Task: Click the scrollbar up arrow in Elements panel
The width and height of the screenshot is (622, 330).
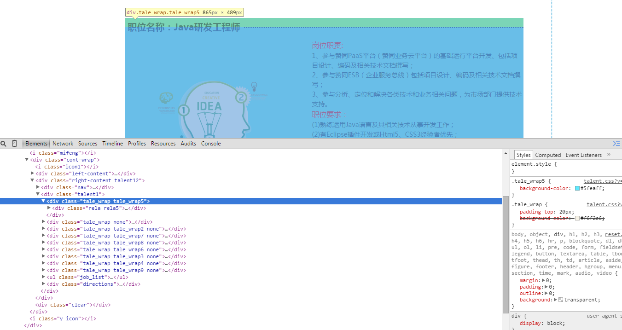Action: 506,153
